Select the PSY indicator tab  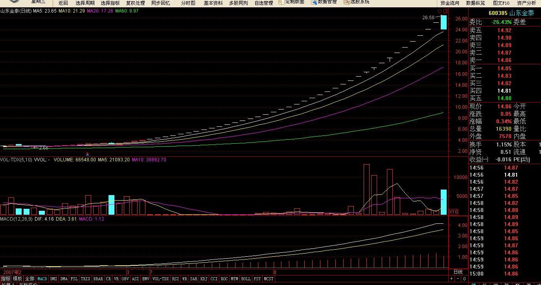tap(257, 279)
